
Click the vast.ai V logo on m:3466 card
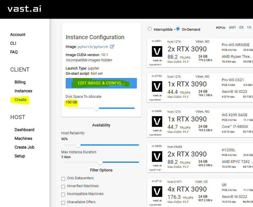pos(157,121)
